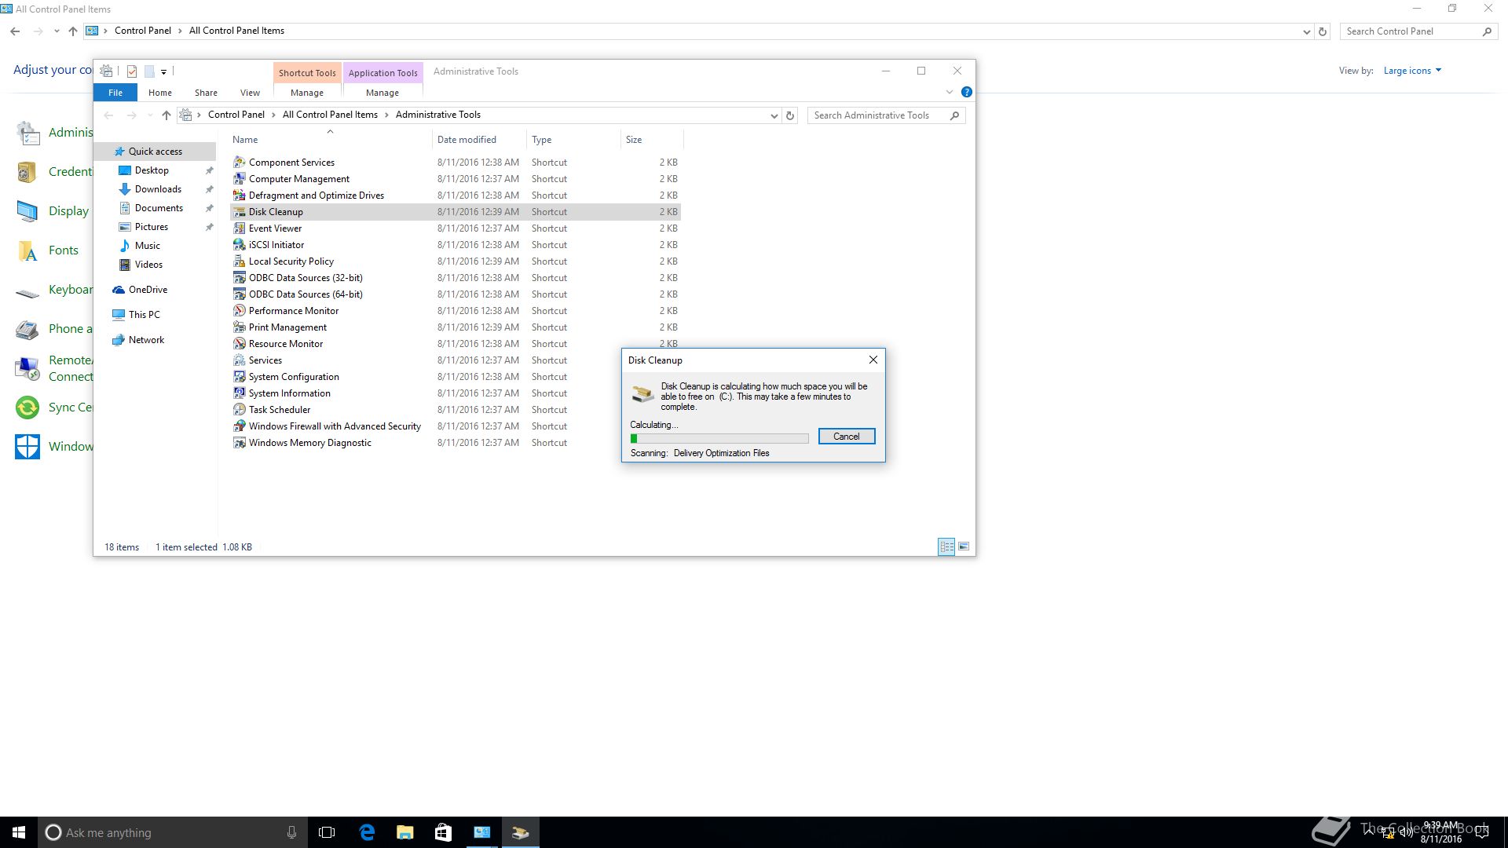This screenshot has width=1508, height=848.
Task: Sort by Size column header
Action: coord(652,140)
